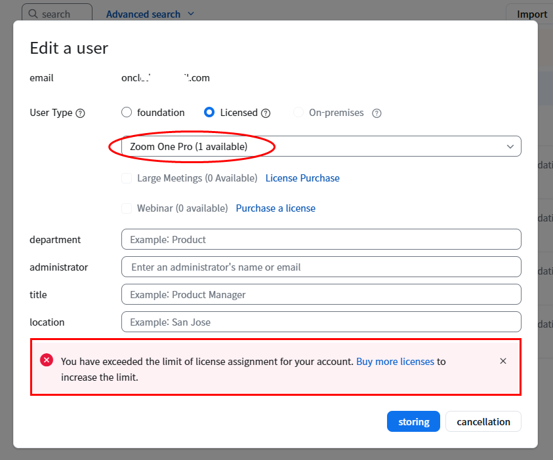Image resolution: width=553 pixels, height=460 pixels.
Task: Click help icon beside On-premises option
Action: pyautogui.click(x=377, y=113)
